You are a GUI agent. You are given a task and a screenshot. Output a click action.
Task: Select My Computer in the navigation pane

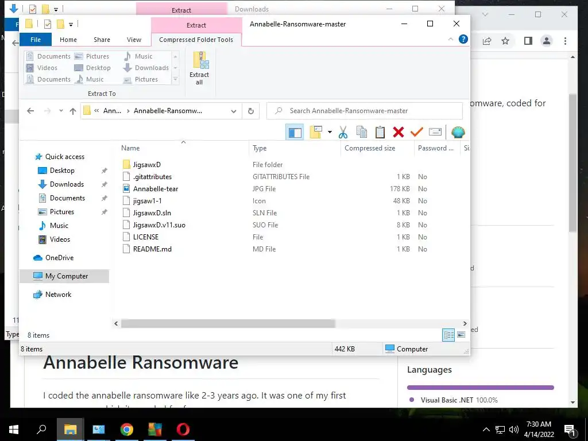tap(64, 276)
